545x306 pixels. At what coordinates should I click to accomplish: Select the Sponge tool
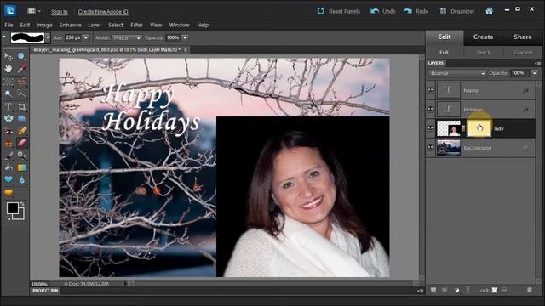pyautogui.click(x=9, y=193)
